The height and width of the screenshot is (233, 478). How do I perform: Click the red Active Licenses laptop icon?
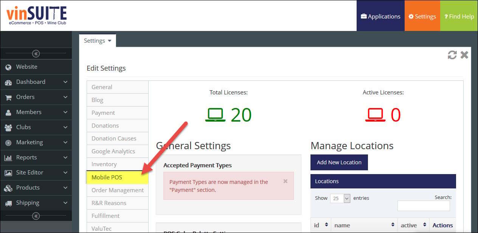tap(375, 115)
